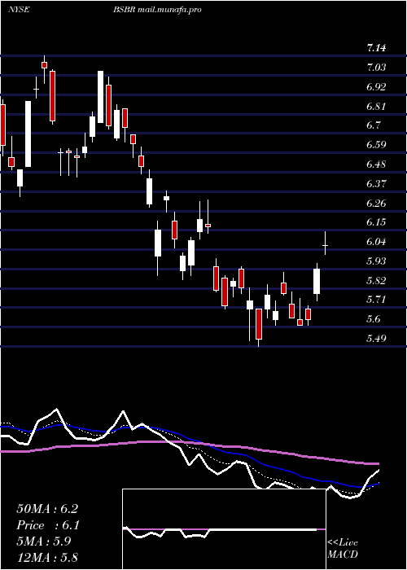
Task: Click the MACD inset panel
Action: pyautogui.click(x=224, y=529)
